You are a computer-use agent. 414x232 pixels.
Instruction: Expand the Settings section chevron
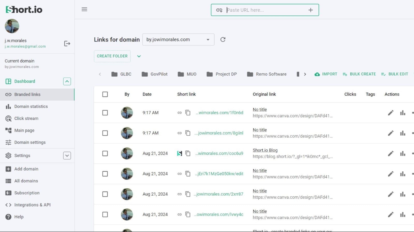pos(67,156)
